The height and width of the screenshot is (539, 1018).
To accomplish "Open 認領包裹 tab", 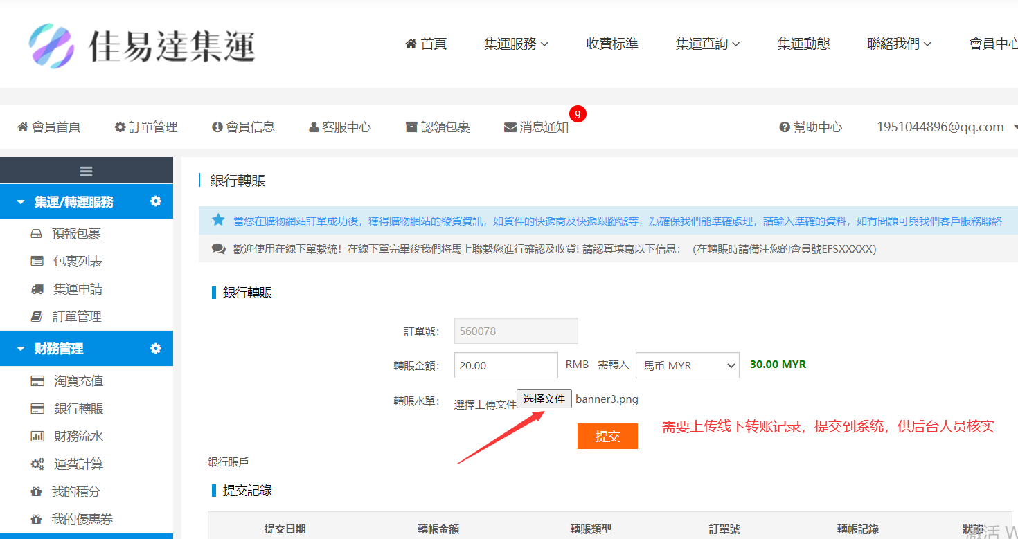I will (x=438, y=127).
